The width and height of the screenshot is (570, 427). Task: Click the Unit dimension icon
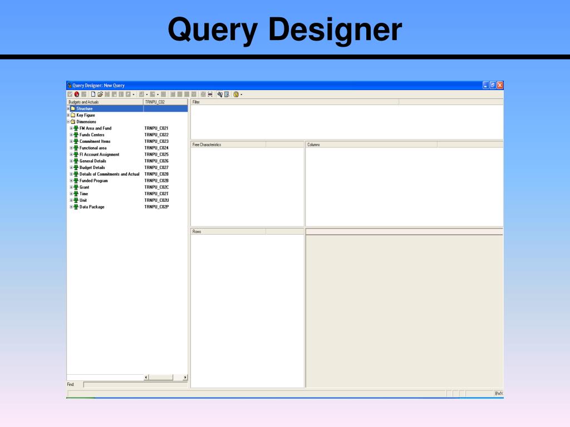(x=76, y=200)
